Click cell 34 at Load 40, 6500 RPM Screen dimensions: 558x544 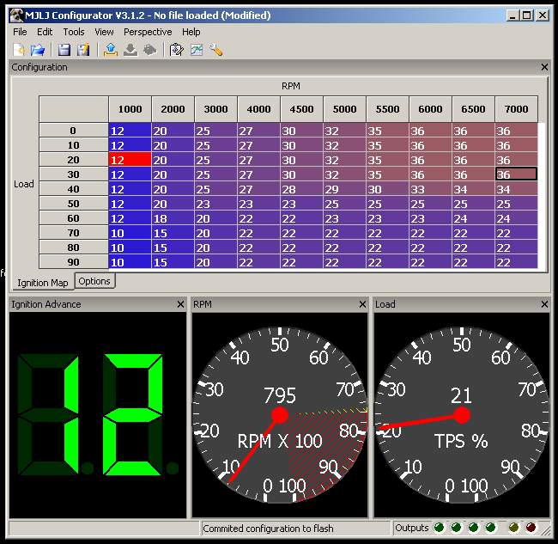click(473, 189)
